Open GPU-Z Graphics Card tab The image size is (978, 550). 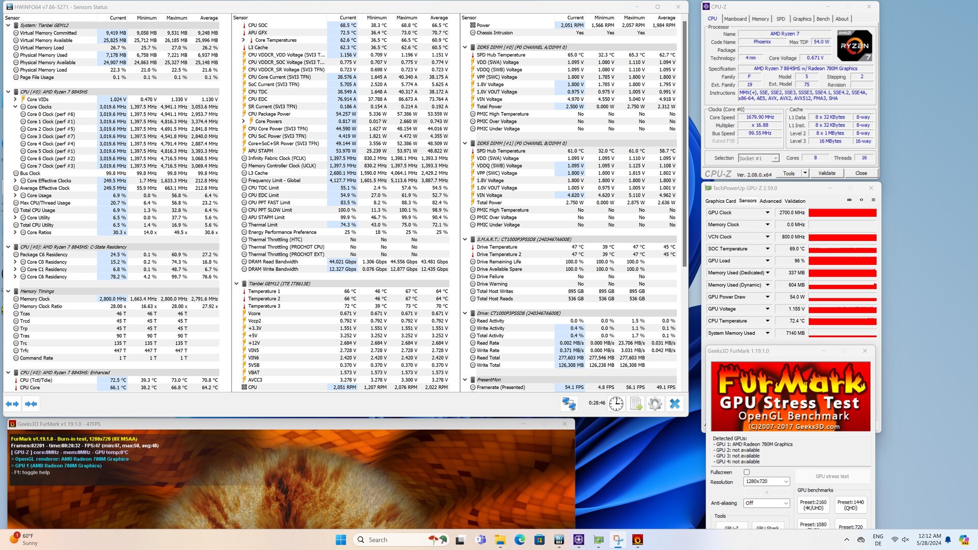pyautogui.click(x=720, y=201)
